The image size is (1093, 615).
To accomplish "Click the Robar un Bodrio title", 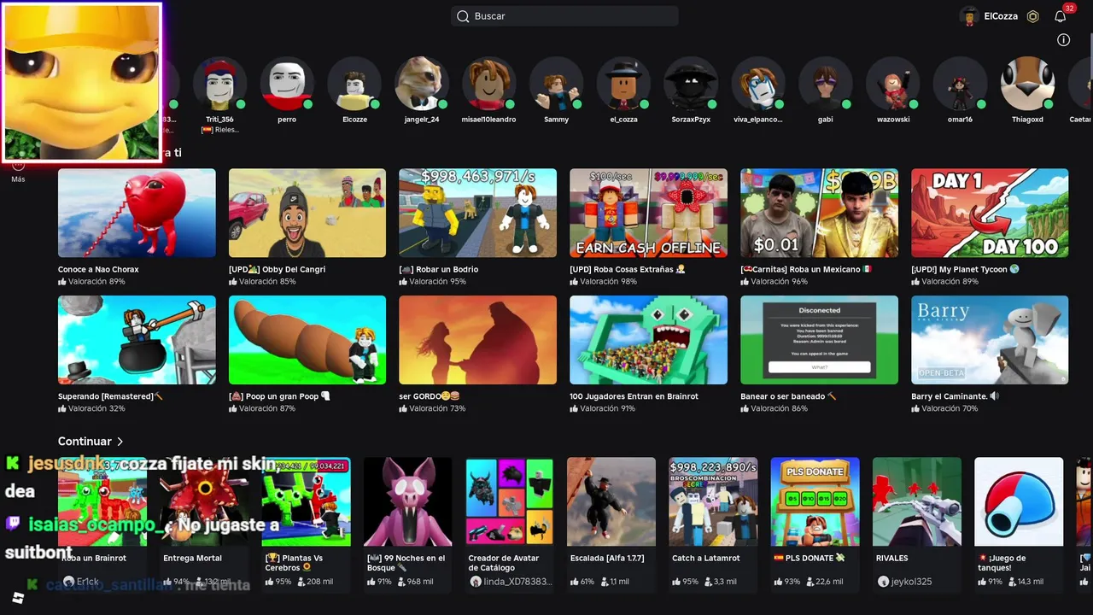I will (x=438, y=269).
